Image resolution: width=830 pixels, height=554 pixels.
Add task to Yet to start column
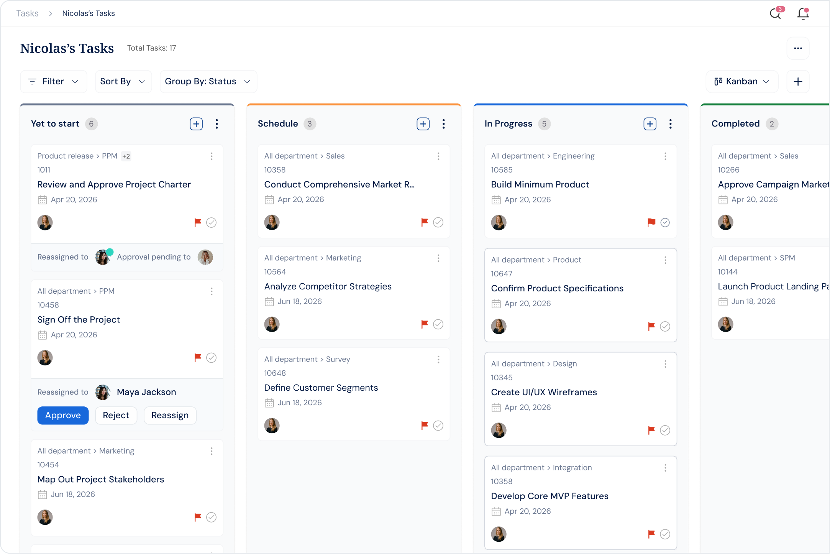tap(196, 124)
